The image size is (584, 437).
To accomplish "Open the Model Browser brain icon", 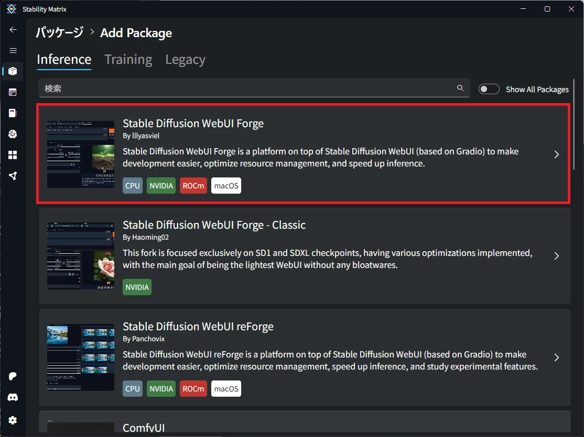I will tap(13, 134).
